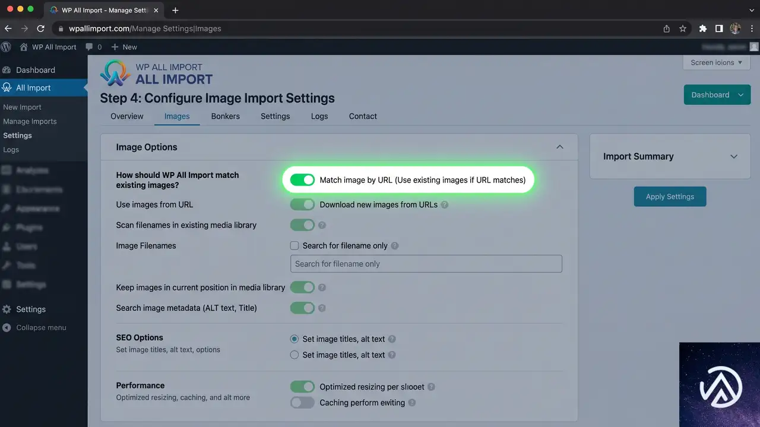Enable the Caching perform ewiting switch
Viewport: 760px width, 427px height.
(x=302, y=403)
